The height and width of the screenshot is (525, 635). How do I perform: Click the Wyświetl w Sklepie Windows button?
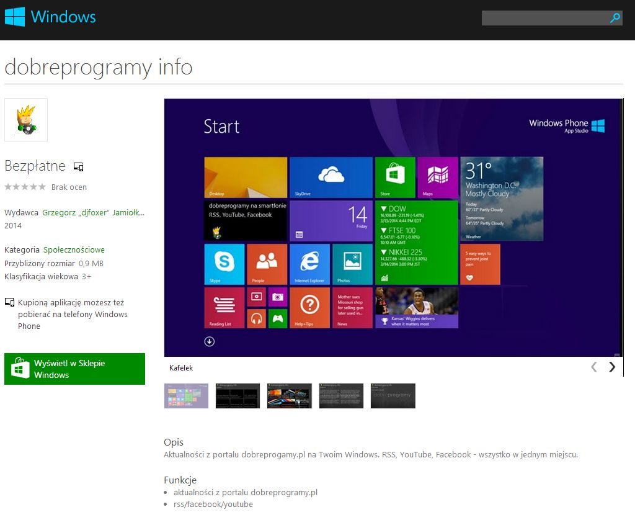click(74, 369)
